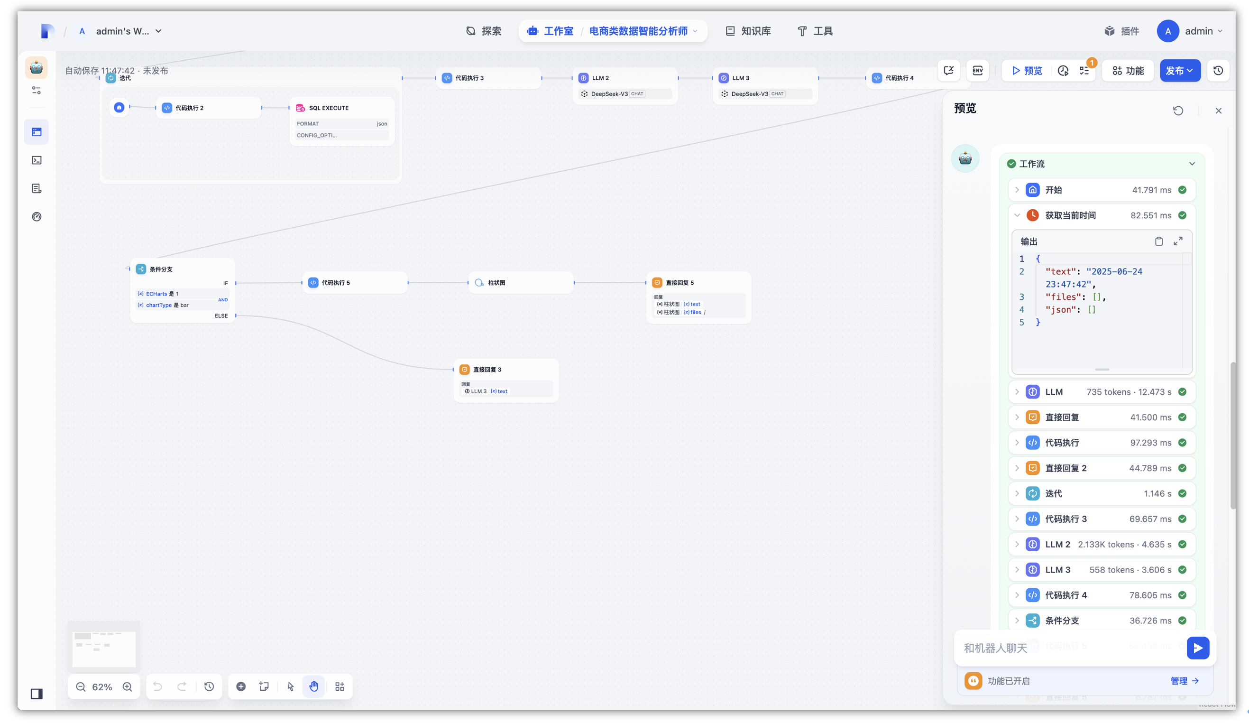The width and height of the screenshot is (1249, 723).
Task: Open the ENV environment variables icon
Action: 977,70
